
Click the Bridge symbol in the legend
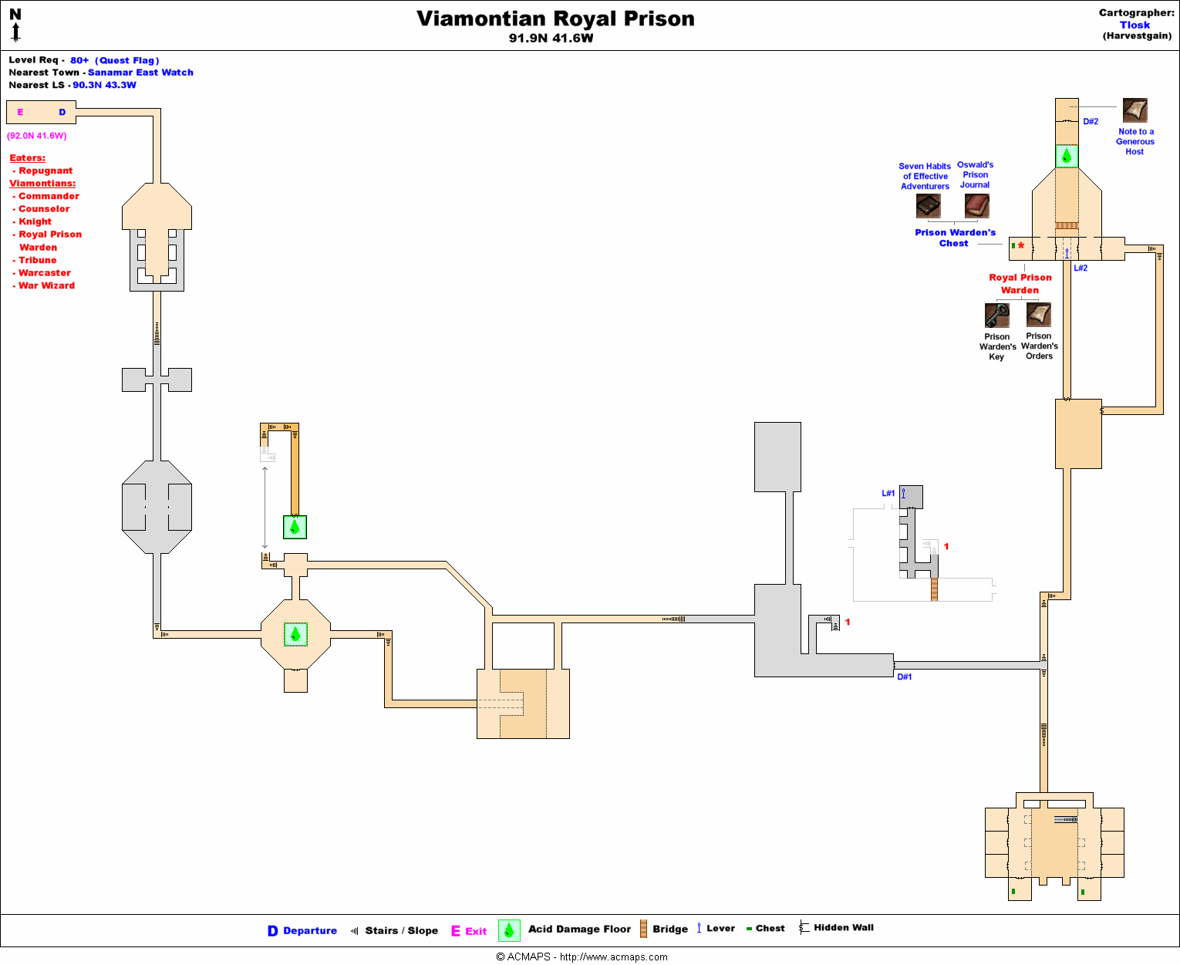click(643, 929)
